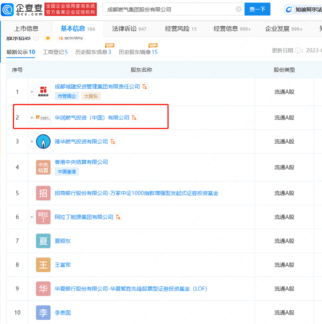The width and height of the screenshot is (322, 324).
Task: Click the 香港中央结算 avatar icon
Action: pyautogui.click(x=43, y=167)
